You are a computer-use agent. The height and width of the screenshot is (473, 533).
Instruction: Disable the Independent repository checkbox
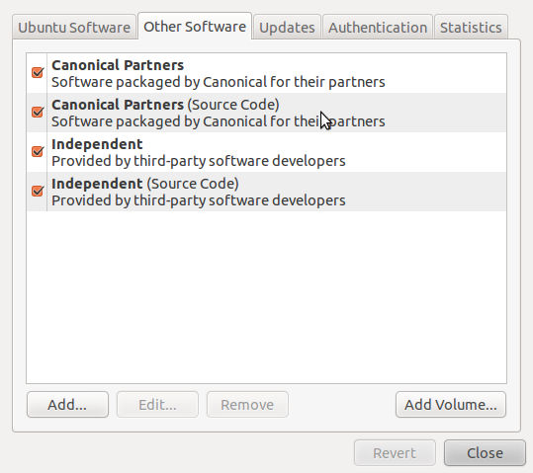pos(38,151)
